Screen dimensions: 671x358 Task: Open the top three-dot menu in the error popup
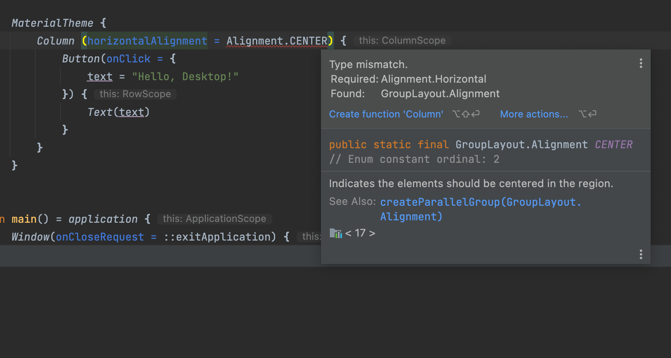(641, 63)
